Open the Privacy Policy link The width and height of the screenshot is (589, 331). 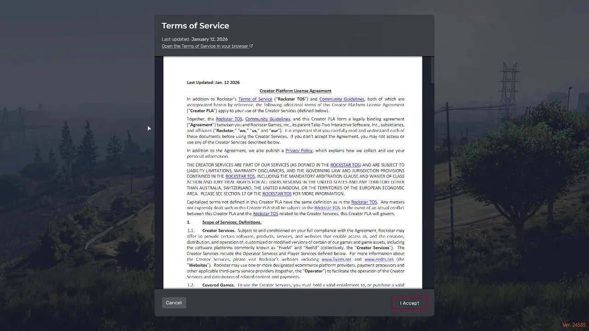pyautogui.click(x=299, y=151)
